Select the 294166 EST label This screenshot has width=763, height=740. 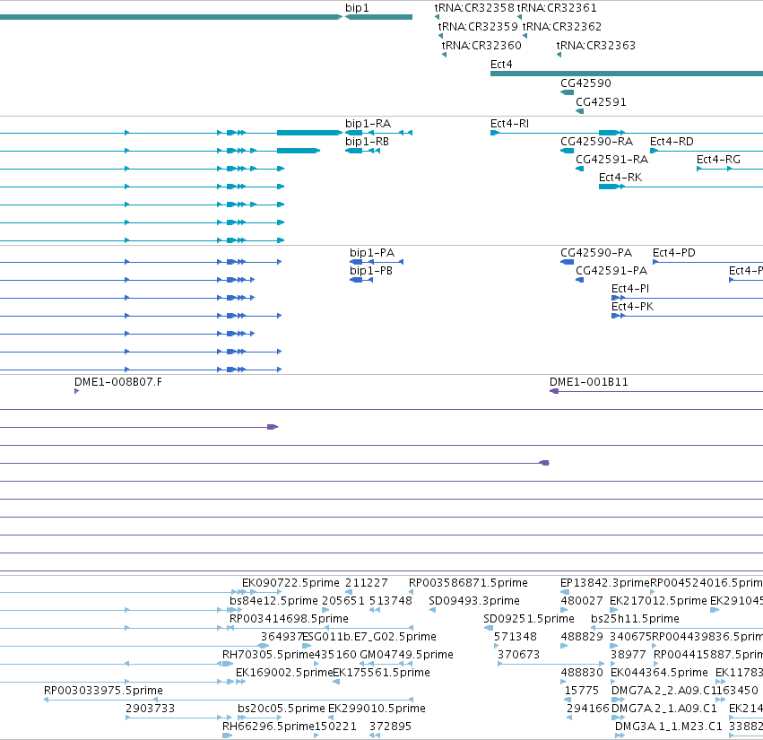(588, 709)
